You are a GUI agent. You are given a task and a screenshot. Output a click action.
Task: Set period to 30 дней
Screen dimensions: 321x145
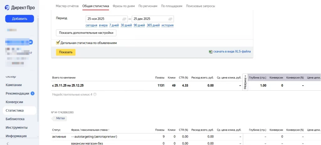[x=126, y=25]
